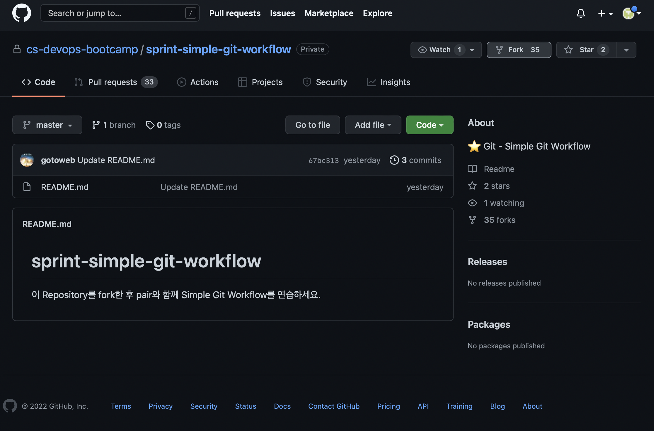Click the README.md file icon
The height and width of the screenshot is (431, 654).
click(27, 187)
